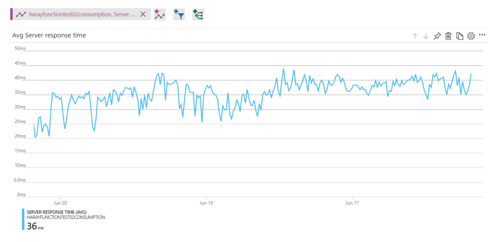Click the HARAYFUNCTIONTEST02CONSUMPTION legend entry
This screenshot has height=242, width=496.
pyautogui.click(x=66, y=217)
